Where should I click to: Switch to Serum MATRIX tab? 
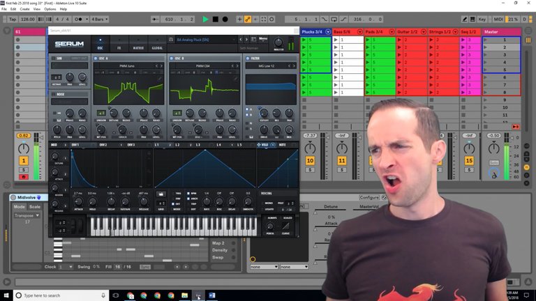coord(138,45)
